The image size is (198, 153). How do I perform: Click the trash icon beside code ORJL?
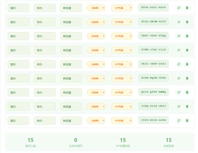pyautogui.click(x=187, y=64)
